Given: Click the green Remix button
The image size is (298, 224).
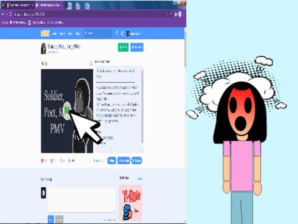Looking at the screenshot, I should point(123,47).
